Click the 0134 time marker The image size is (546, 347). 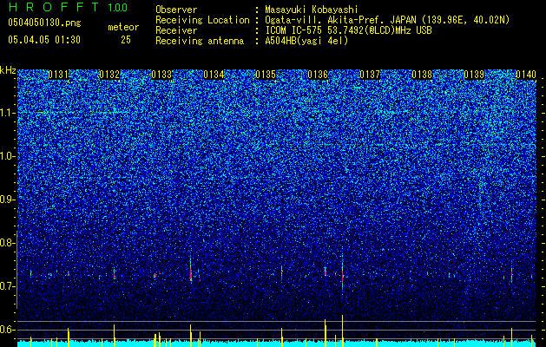click(214, 75)
